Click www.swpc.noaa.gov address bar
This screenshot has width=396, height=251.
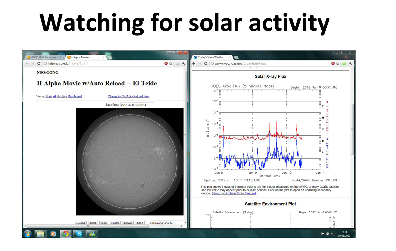click(269, 64)
